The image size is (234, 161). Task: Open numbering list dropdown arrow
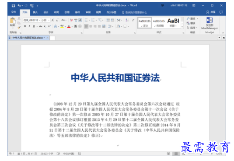pos(96,20)
